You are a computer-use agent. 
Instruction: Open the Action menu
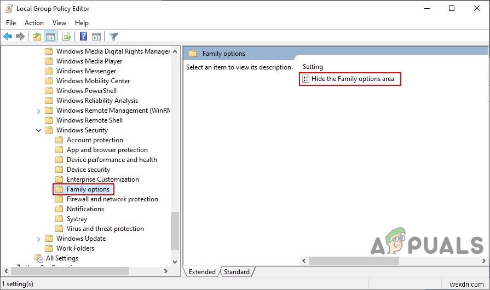pyautogui.click(x=34, y=23)
